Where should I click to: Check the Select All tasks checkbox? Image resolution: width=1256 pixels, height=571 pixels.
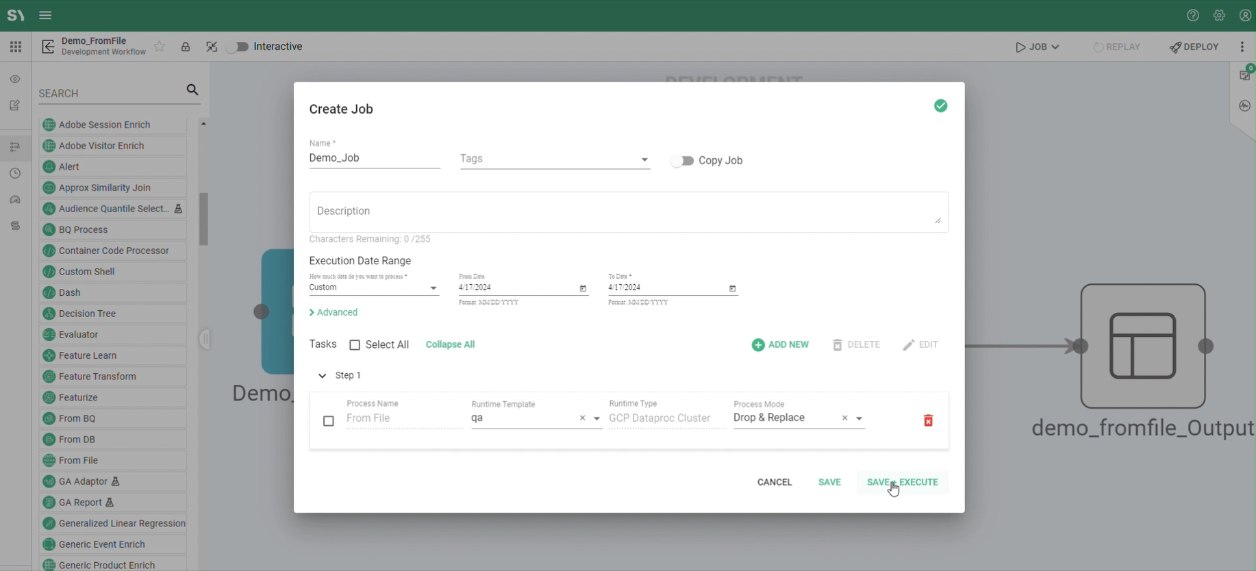tap(355, 345)
